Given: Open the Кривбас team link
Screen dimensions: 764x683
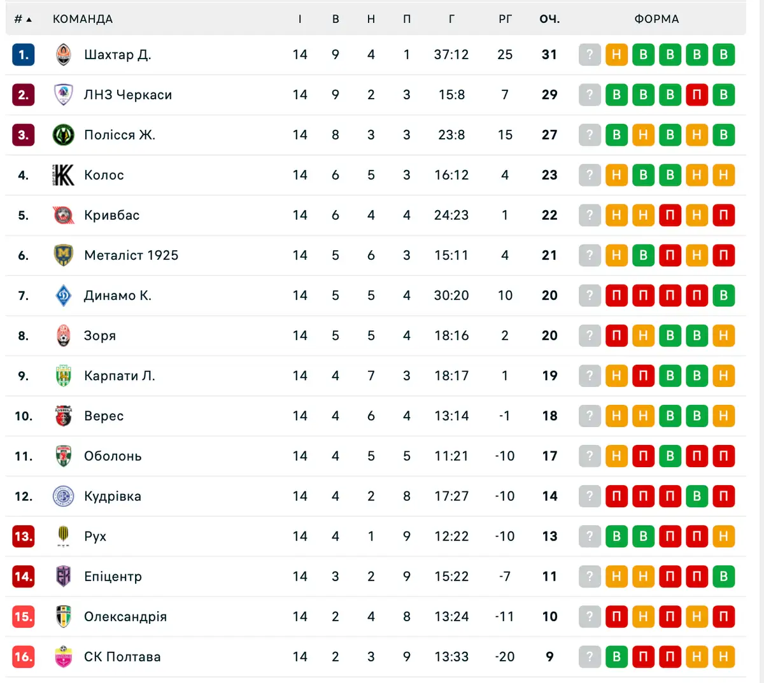Looking at the screenshot, I should tap(111, 215).
